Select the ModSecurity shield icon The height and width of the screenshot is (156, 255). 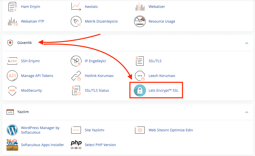12,90
